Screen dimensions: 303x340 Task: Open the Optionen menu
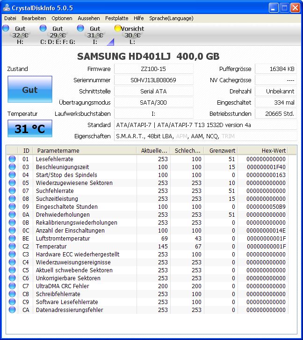tap(62, 18)
